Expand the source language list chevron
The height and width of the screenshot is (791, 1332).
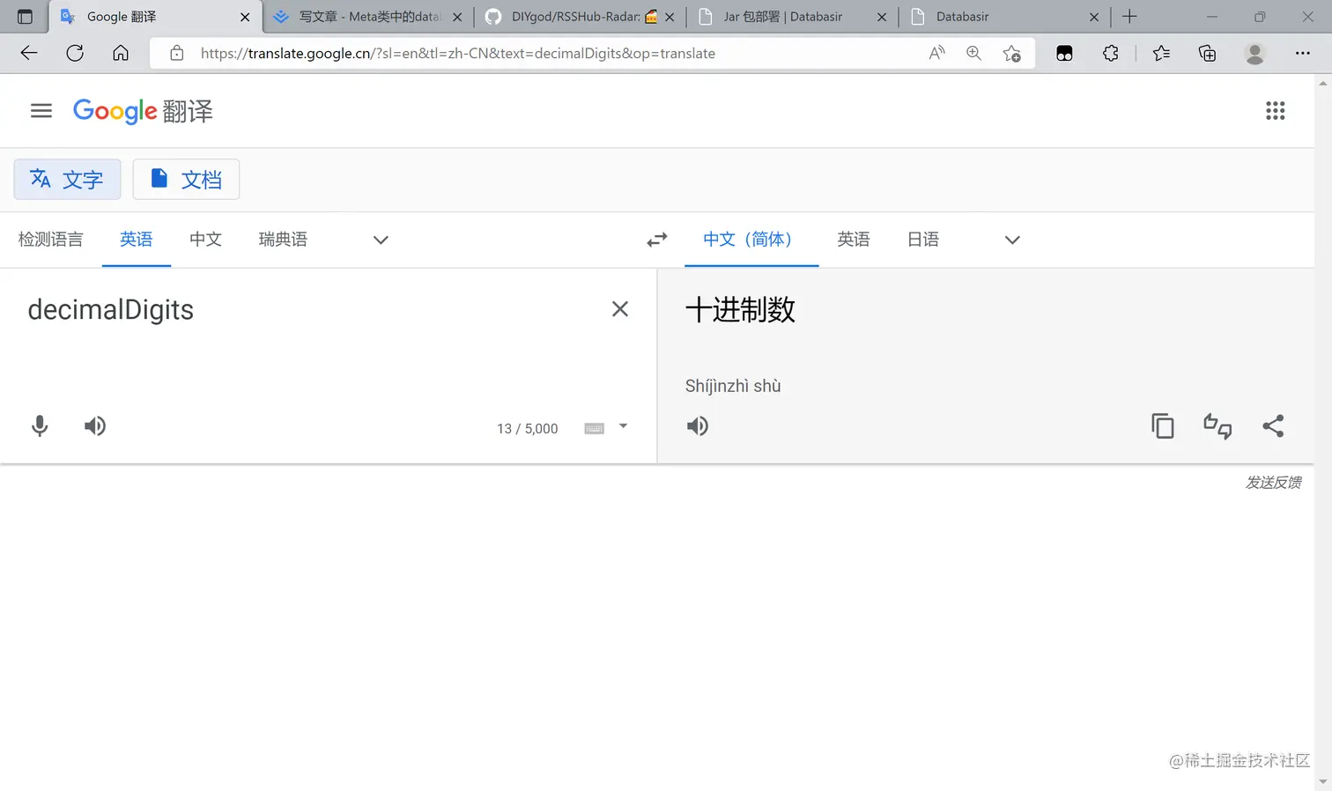[x=381, y=240]
